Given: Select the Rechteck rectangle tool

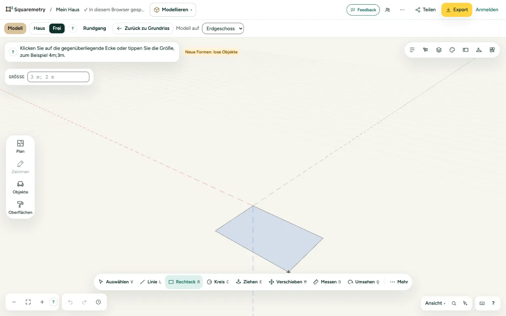Looking at the screenshot, I should [184, 282].
